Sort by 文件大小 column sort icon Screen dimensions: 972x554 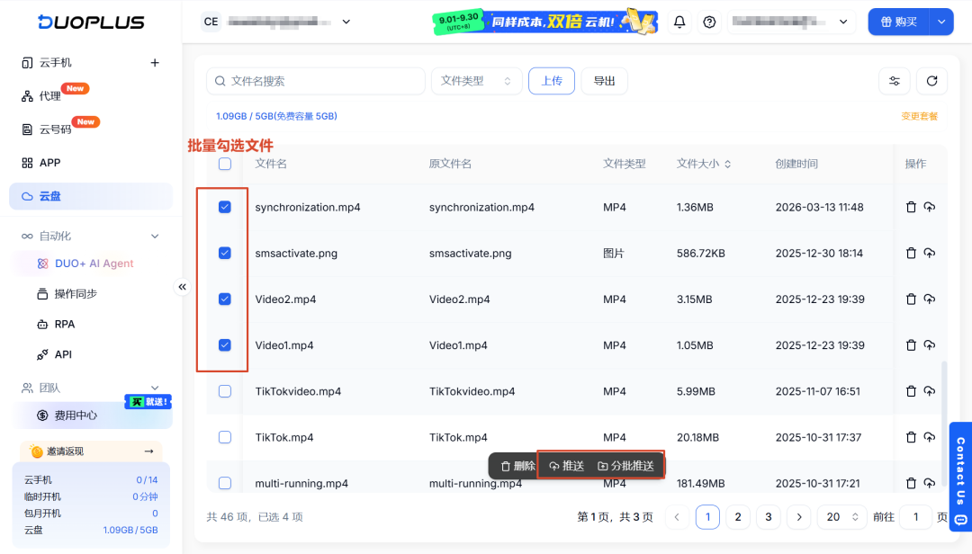(728, 165)
